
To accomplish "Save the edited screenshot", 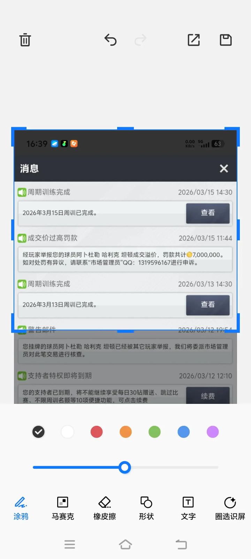I will coord(226,40).
